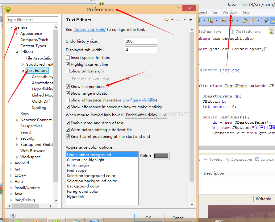Click the Declaration view icon
The height and width of the screenshot is (222, 275).
click(227, 159)
